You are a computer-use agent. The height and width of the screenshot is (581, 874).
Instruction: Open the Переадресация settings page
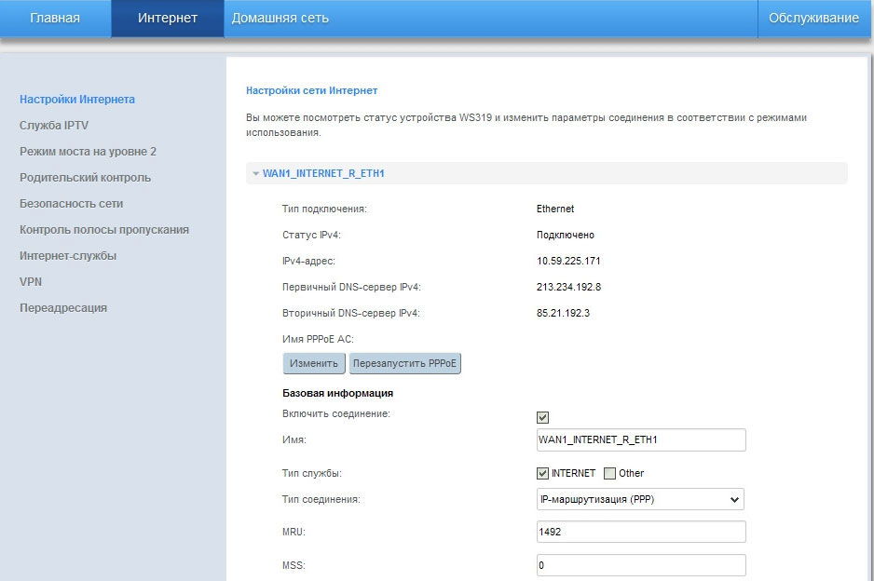63,308
